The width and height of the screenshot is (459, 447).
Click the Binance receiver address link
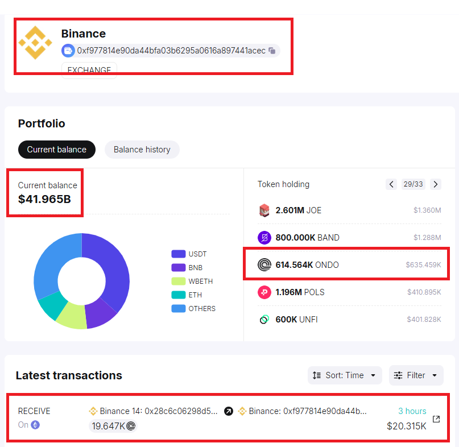pyautogui.click(x=308, y=411)
